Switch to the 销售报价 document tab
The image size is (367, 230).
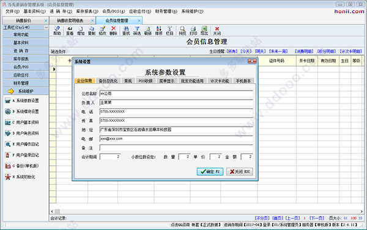(23, 21)
